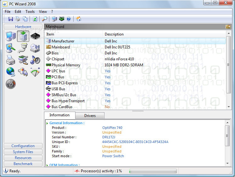235x177 pixels.
Task: Open the Video monitor icon in sidebar
Action: tap(11, 48)
